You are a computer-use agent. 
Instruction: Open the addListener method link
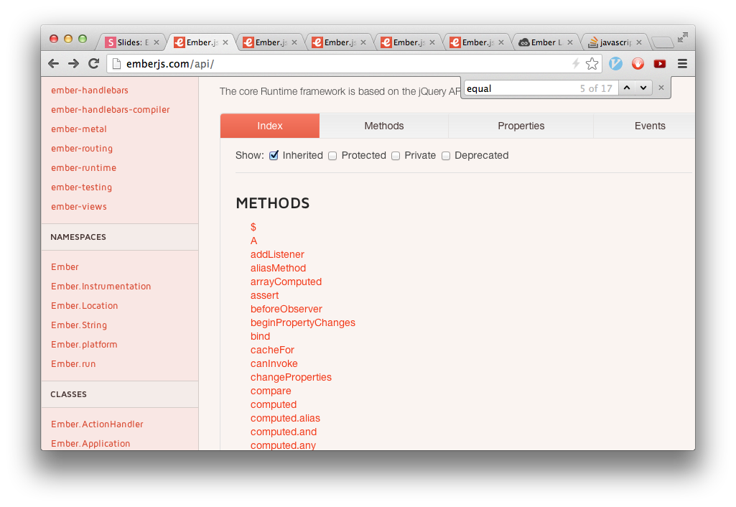[x=277, y=254]
